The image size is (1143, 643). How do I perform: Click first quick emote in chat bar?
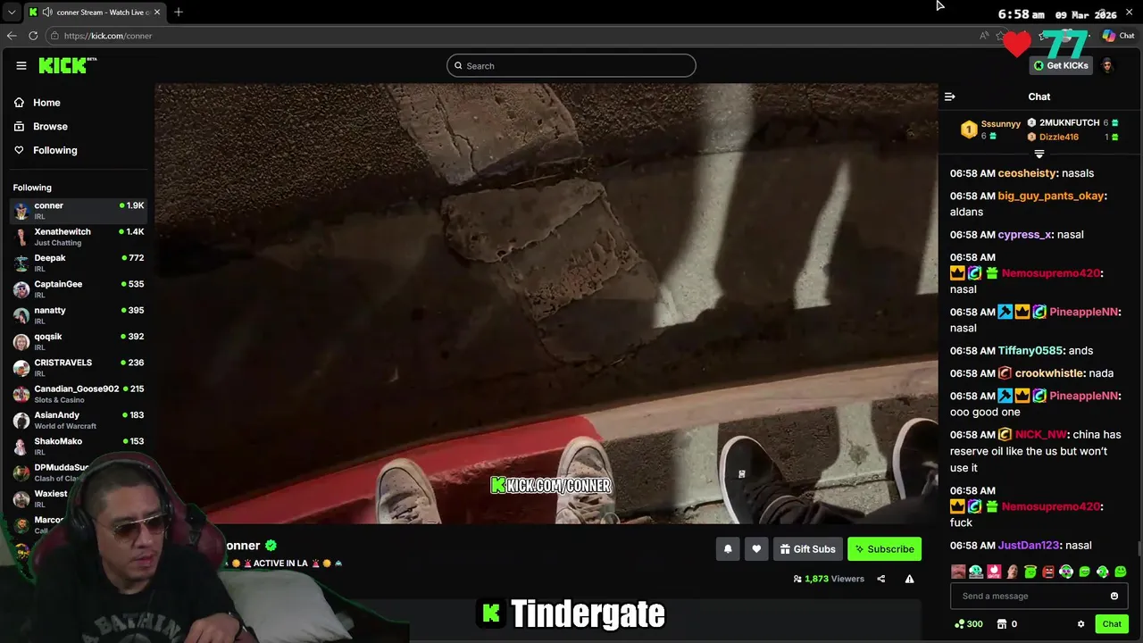pos(958,572)
